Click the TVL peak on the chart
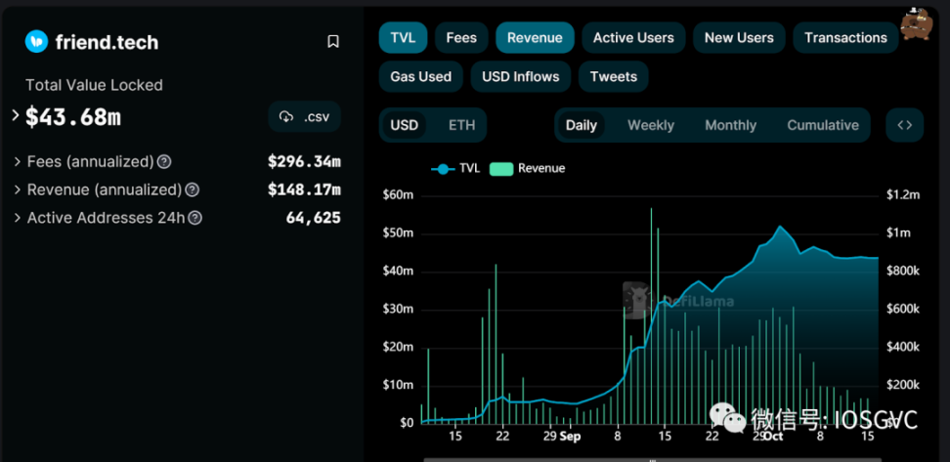The height and width of the screenshot is (462, 950). point(780,227)
